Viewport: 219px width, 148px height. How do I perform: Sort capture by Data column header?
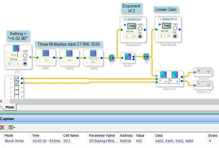(180, 135)
